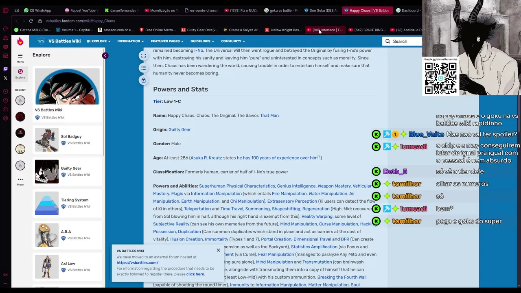Image resolution: width=521 pixels, height=293 pixels.
Task: Open the Guilty Gear Osts bookmark
Action: pos(199,30)
